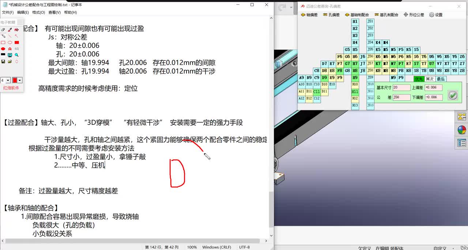Click the black bar blackboard tool
The width and height of the screenshot is (468, 250).
tap(3, 55)
